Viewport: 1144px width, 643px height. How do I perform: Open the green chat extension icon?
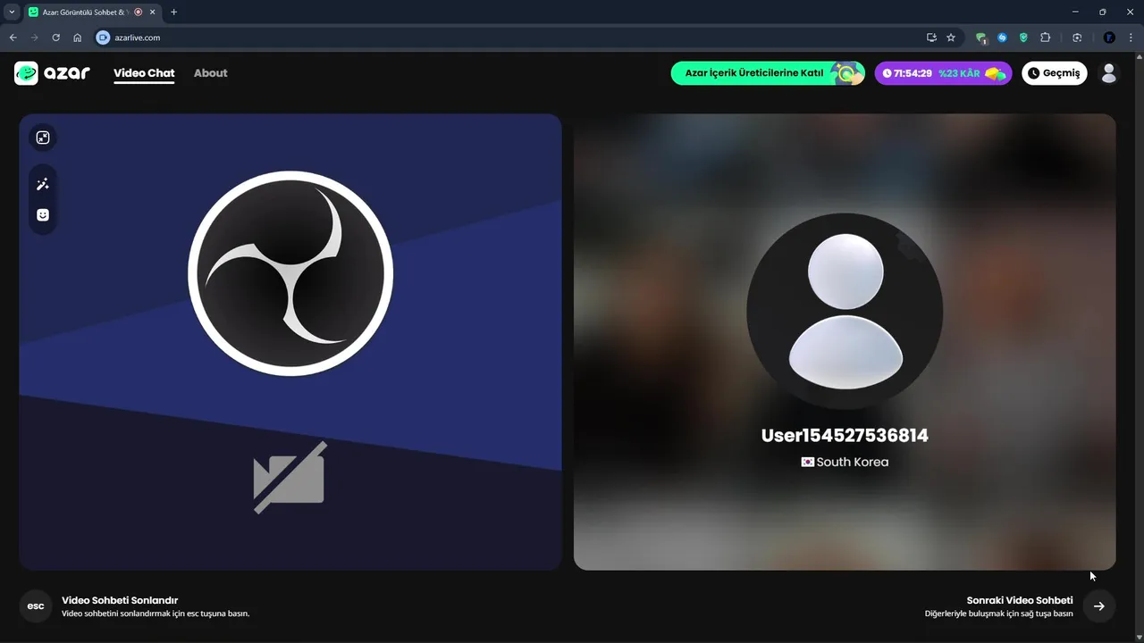pos(980,38)
